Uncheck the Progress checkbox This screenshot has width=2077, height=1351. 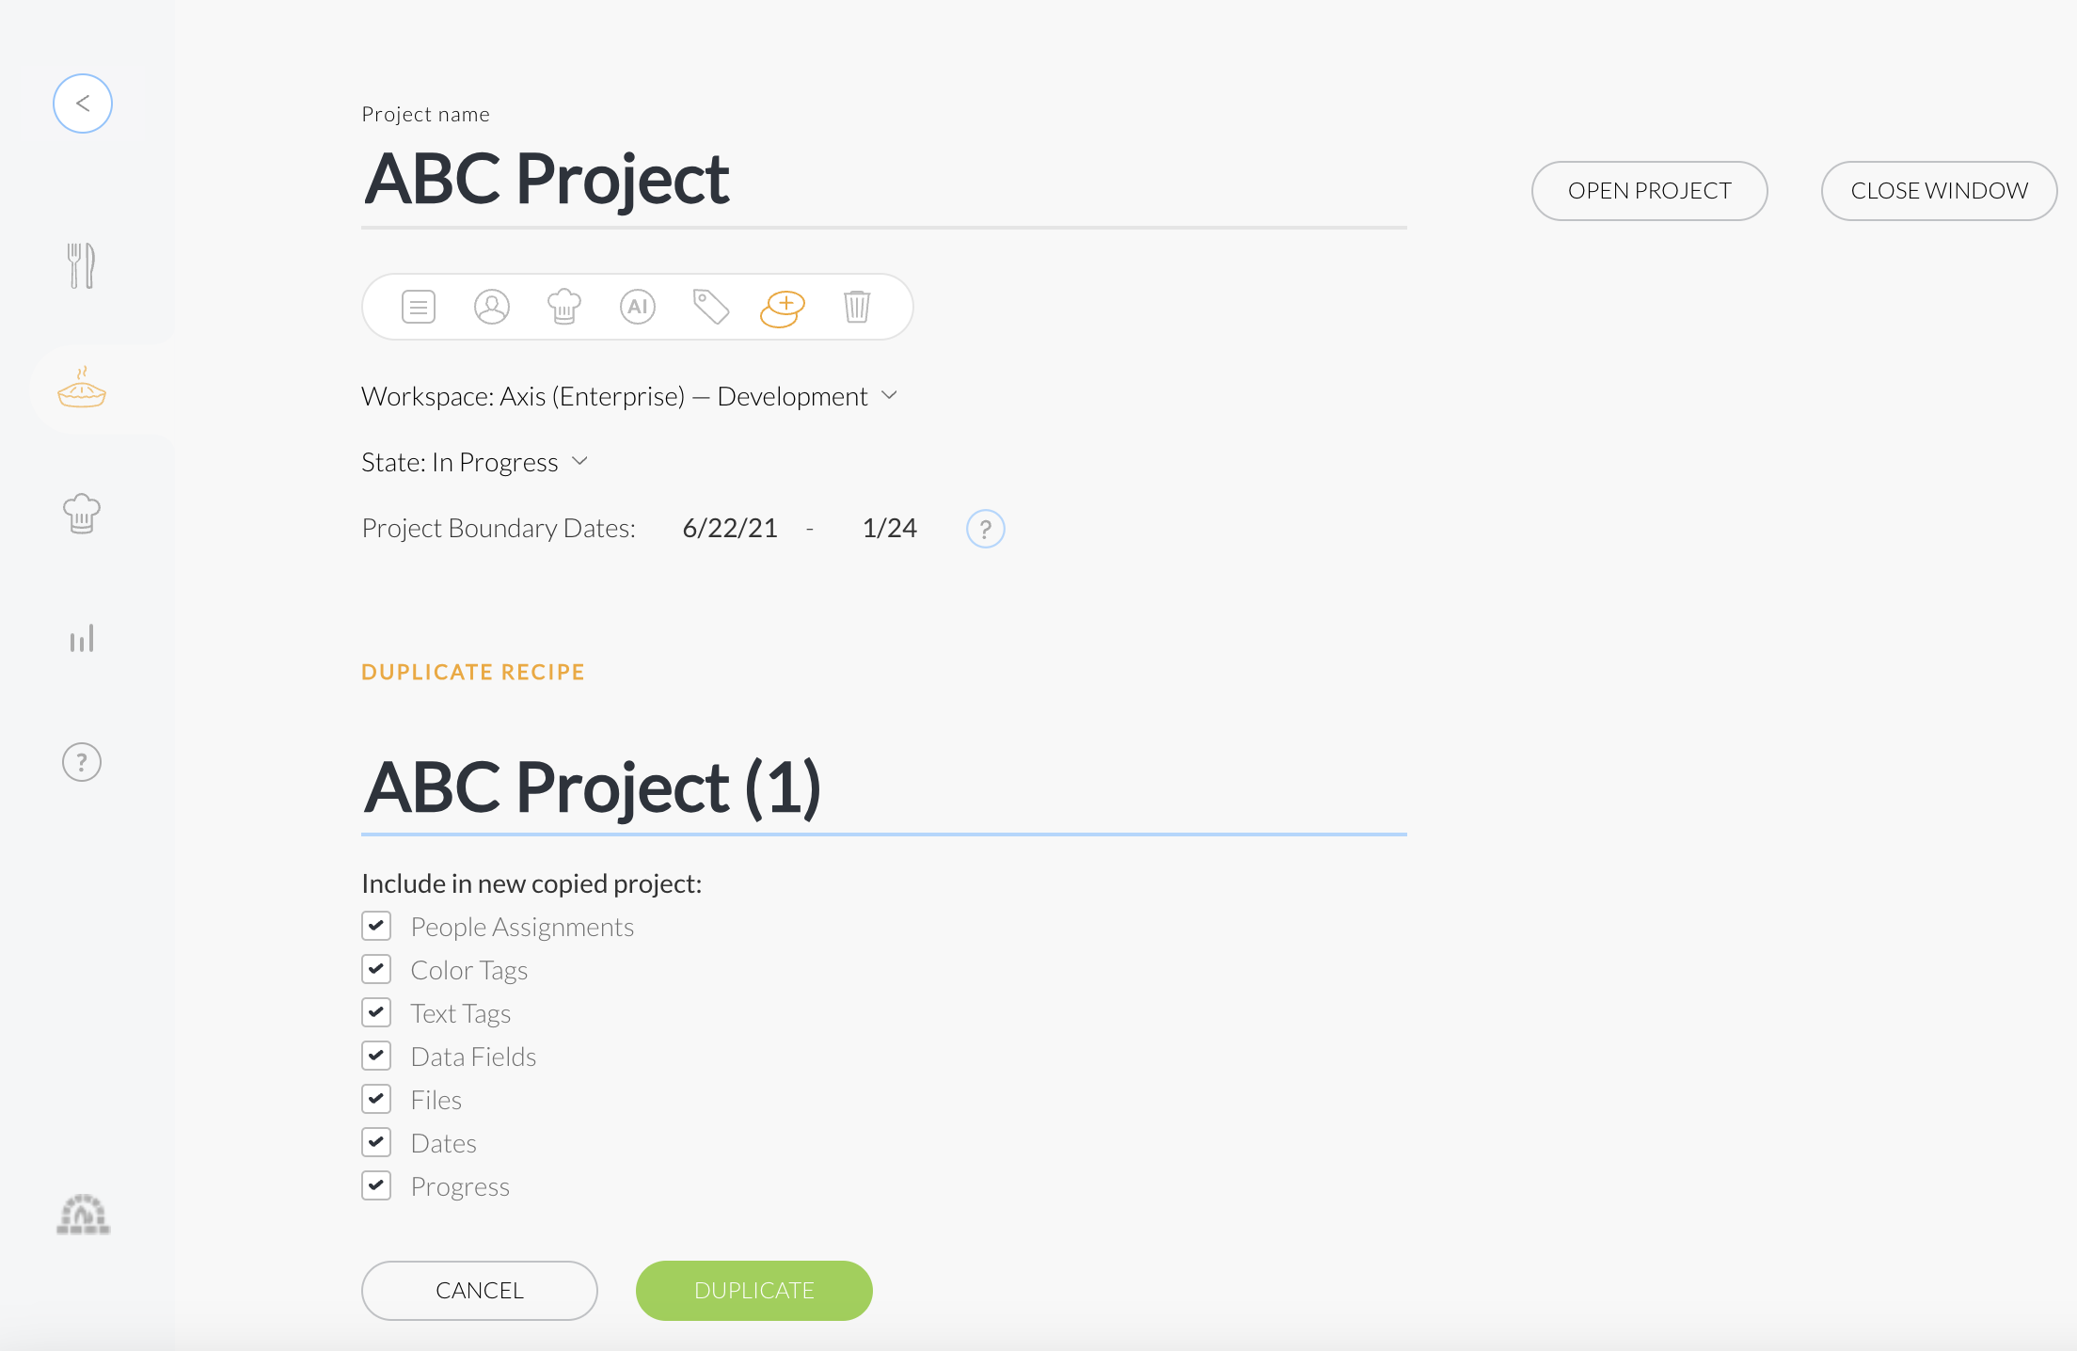coord(376,1185)
